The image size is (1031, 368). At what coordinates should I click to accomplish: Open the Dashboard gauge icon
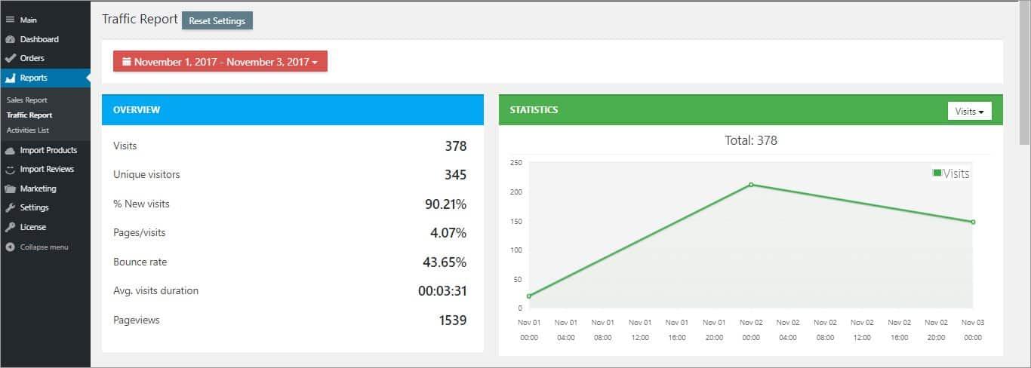click(x=11, y=39)
